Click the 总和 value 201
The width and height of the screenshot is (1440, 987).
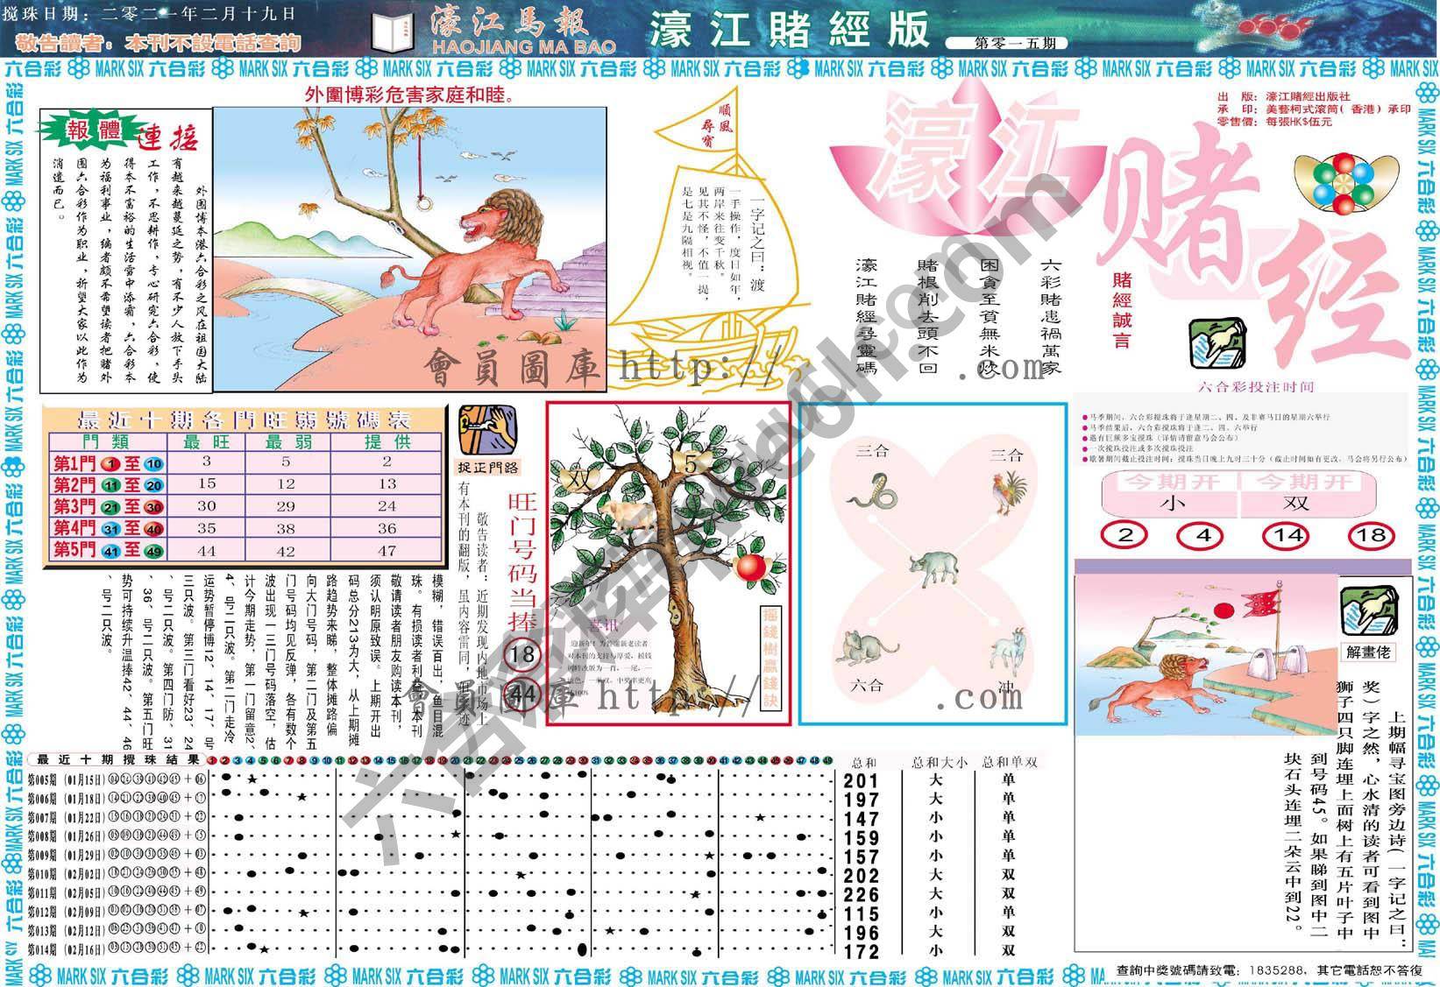861,780
